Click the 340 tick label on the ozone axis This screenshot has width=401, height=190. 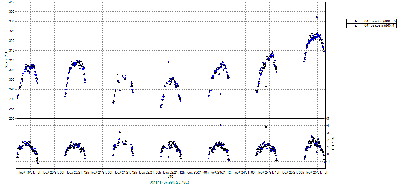coord(11,2)
